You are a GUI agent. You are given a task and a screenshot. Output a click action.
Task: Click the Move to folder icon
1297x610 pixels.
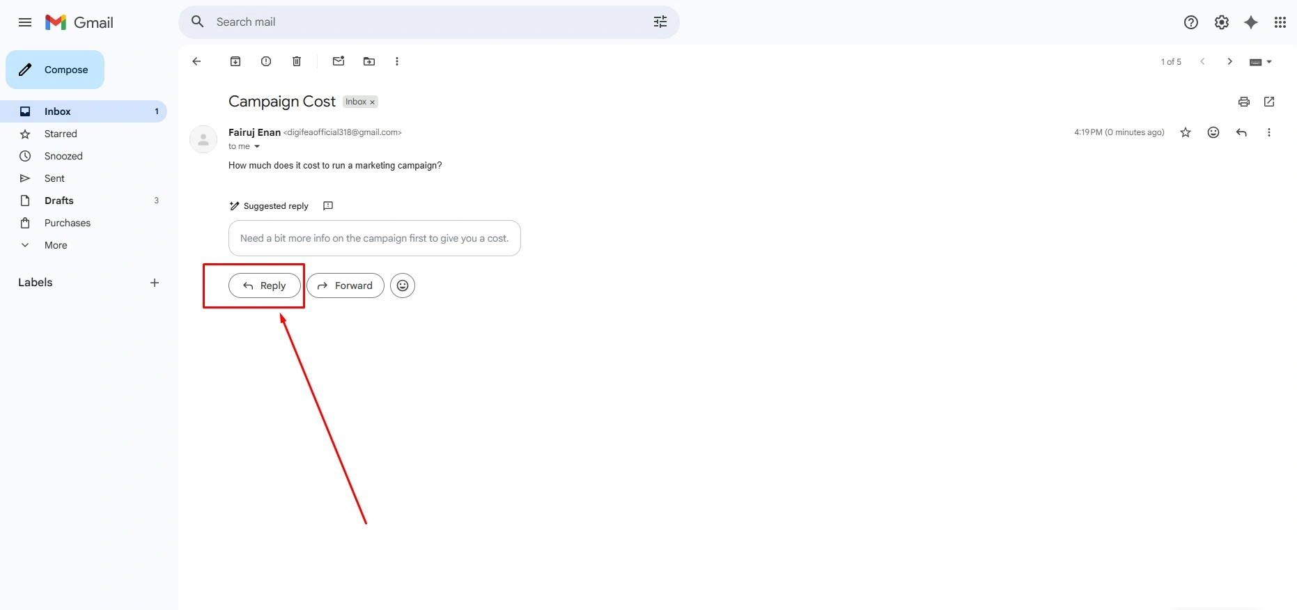[369, 61]
